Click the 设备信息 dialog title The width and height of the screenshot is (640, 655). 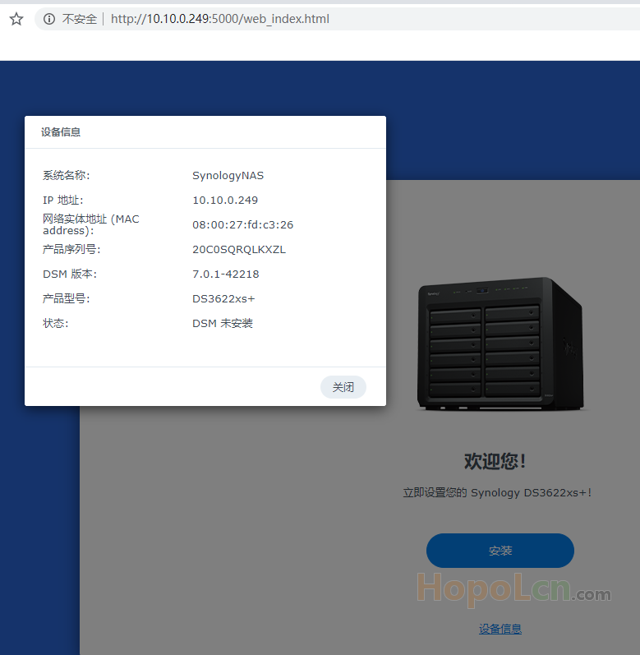(x=61, y=132)
